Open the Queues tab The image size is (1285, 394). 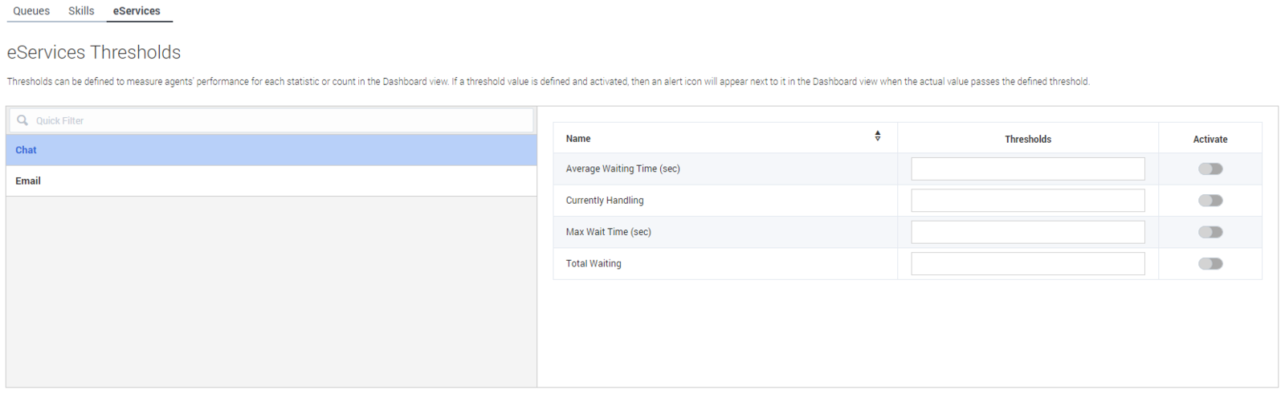[31, 11]
